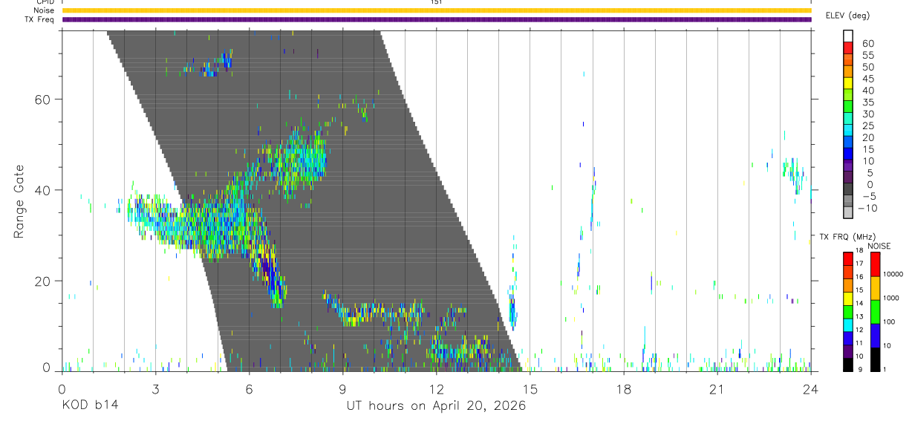This screenshot has height=421, width=912.
Task: Click the 21 hour tick label on the time axis
Action: (717, 388)
